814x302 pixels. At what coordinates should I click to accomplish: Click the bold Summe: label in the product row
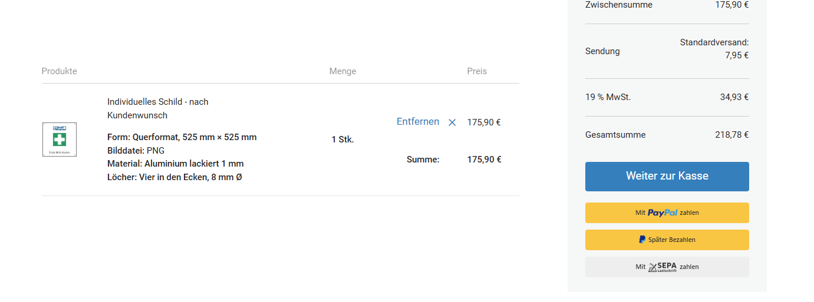423,160
